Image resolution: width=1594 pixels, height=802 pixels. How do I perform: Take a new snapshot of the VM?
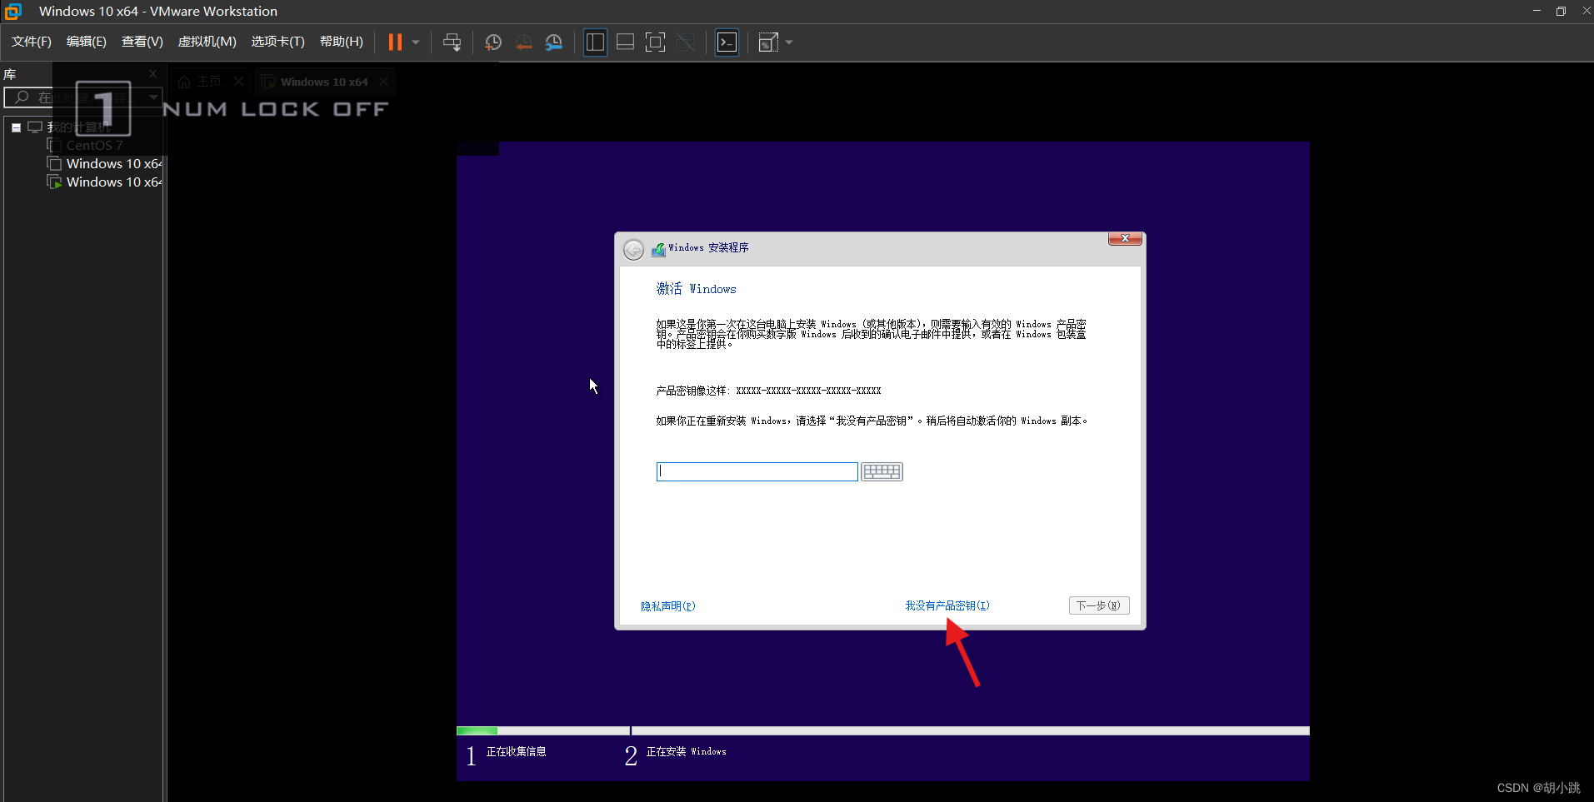492,42
